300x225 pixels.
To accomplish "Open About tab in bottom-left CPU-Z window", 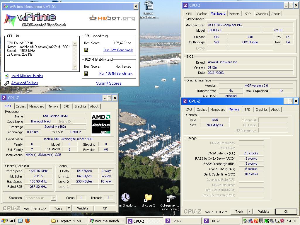I will (x=94, y=106).
